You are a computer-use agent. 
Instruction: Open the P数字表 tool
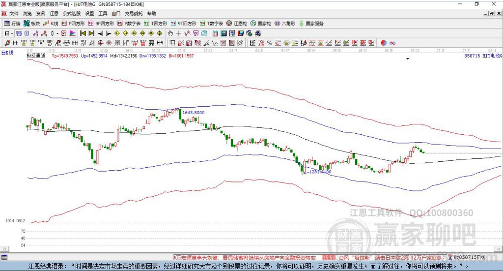tap(129, 24)
